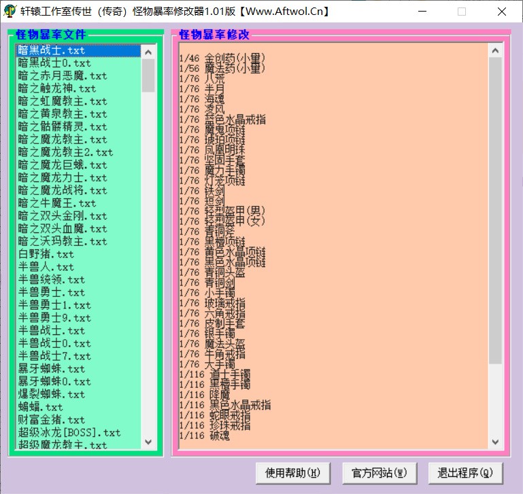Select 半兽勇士9.txt file
Image resolution: width=523 pixels, height=494 pixels.
coord(78,318)
